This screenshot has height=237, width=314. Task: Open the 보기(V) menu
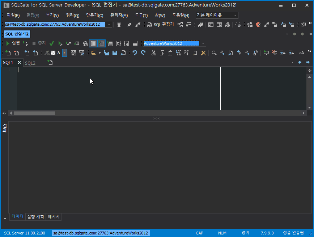[52, 16]
